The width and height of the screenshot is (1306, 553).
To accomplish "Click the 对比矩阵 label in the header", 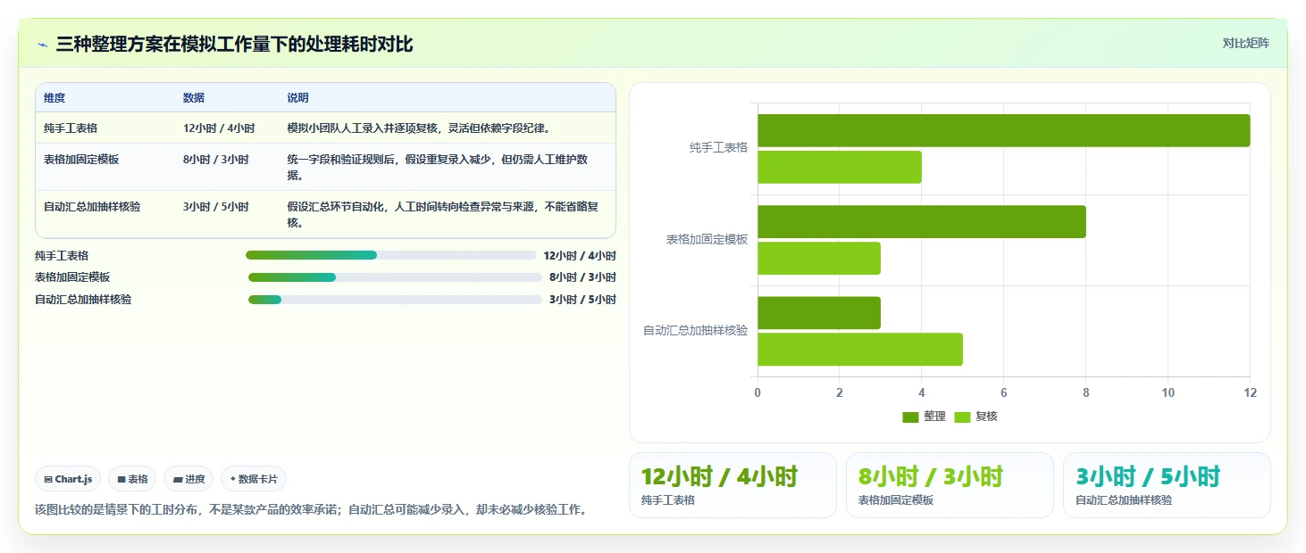I will (1245, 43).
